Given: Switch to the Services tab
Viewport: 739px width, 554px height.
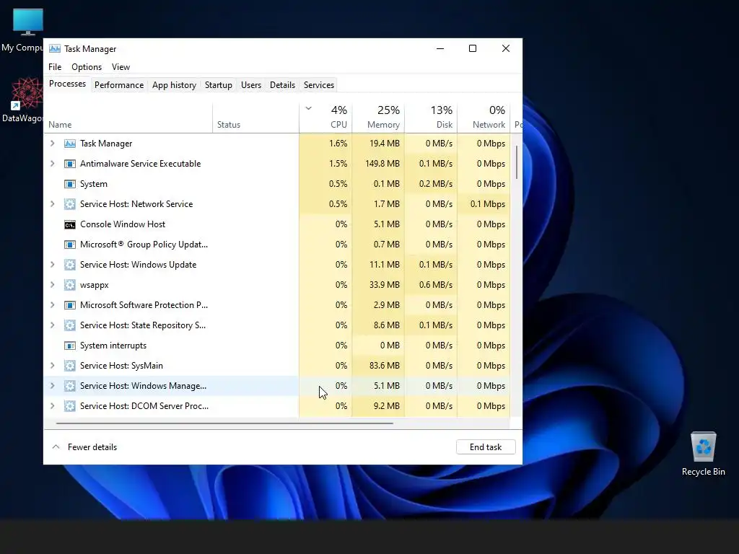Looking at the screenshot, I should 319,85.
